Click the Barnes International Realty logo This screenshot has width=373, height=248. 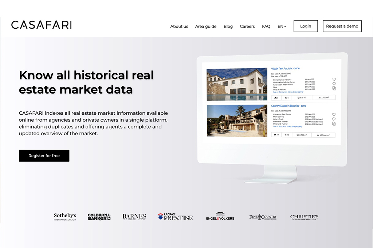click(134, 217)
